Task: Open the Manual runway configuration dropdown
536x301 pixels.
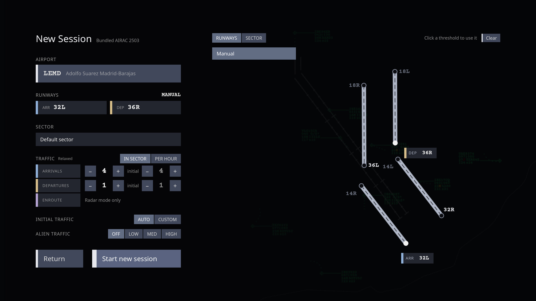Action: tap(254, 54)
